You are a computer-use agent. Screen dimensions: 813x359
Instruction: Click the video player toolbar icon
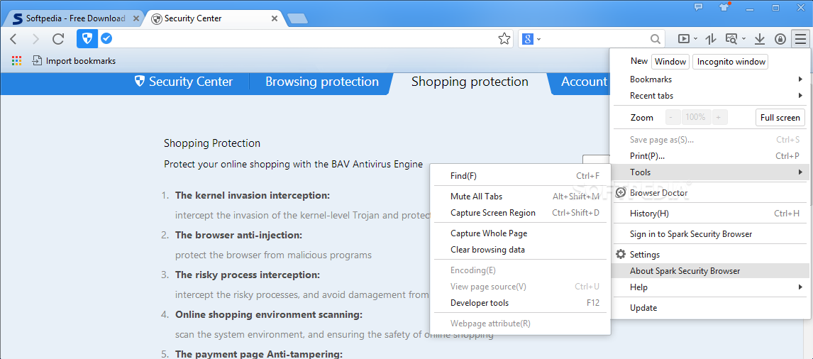point(685,39)
